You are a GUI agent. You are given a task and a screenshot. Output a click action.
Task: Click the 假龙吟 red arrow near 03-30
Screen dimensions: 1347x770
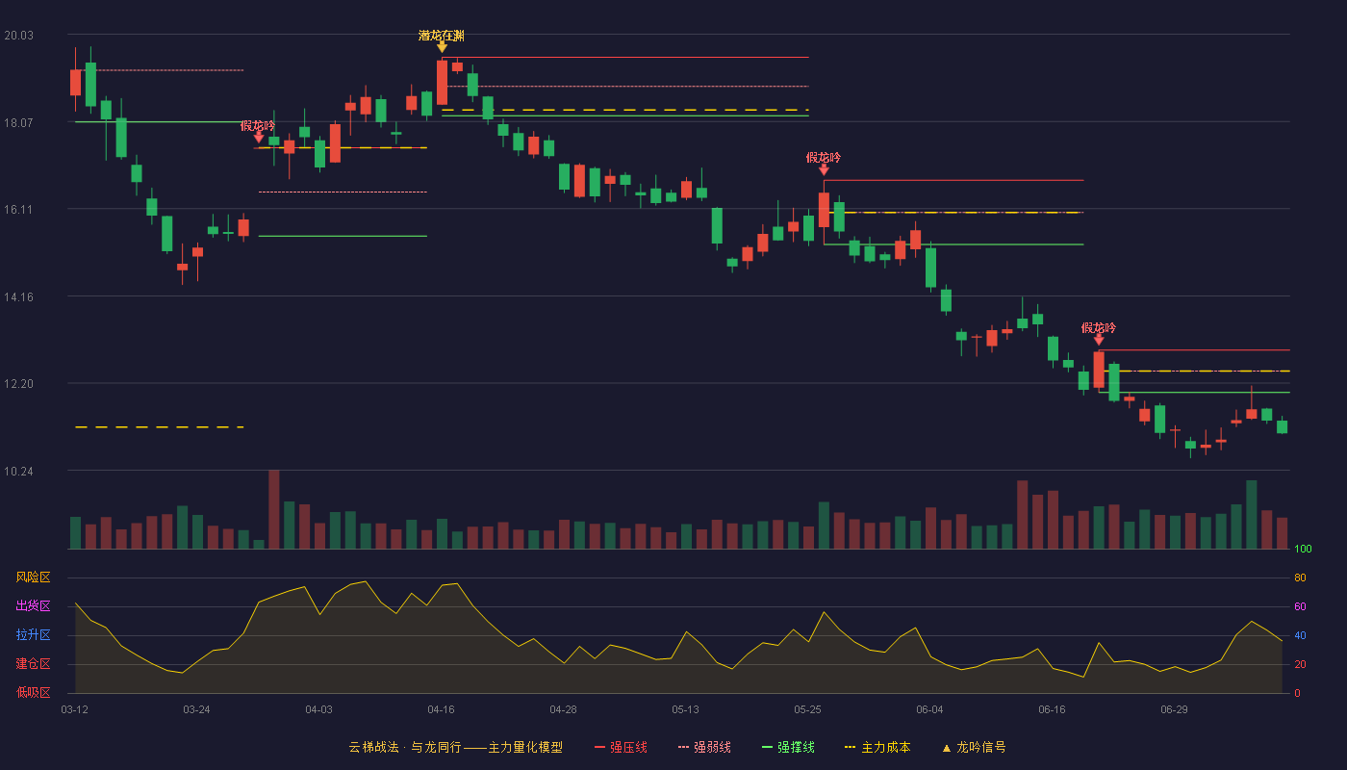tap(258, 138)
